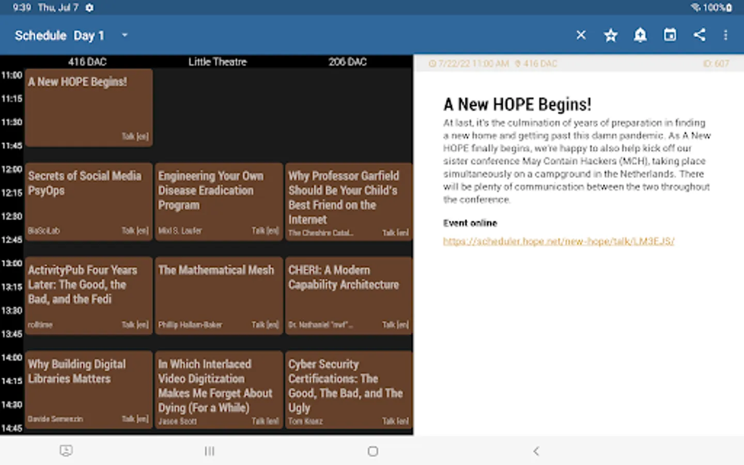Open the three-dot overflow menu

point(725,35)
